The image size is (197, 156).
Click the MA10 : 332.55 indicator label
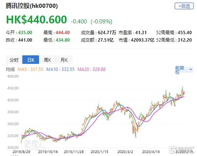coord(60,69)
